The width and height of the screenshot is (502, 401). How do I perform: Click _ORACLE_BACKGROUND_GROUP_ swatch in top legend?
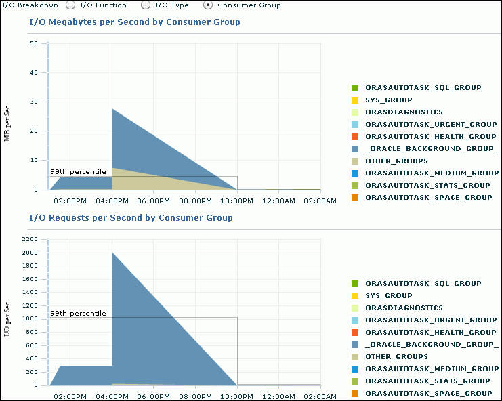tap(354, 149)
